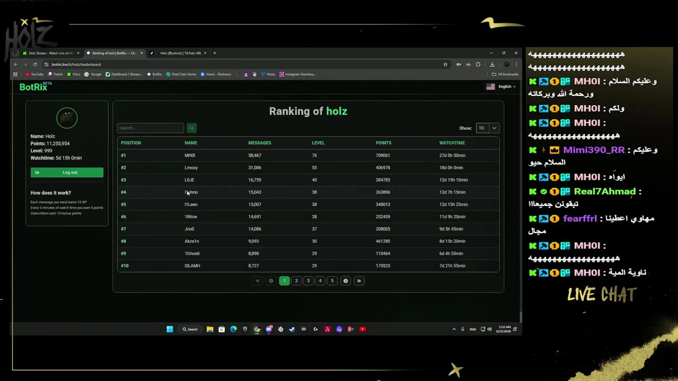Open YouTube bookmark
This screenshot has width=678, height=381.
click(34, 74)
